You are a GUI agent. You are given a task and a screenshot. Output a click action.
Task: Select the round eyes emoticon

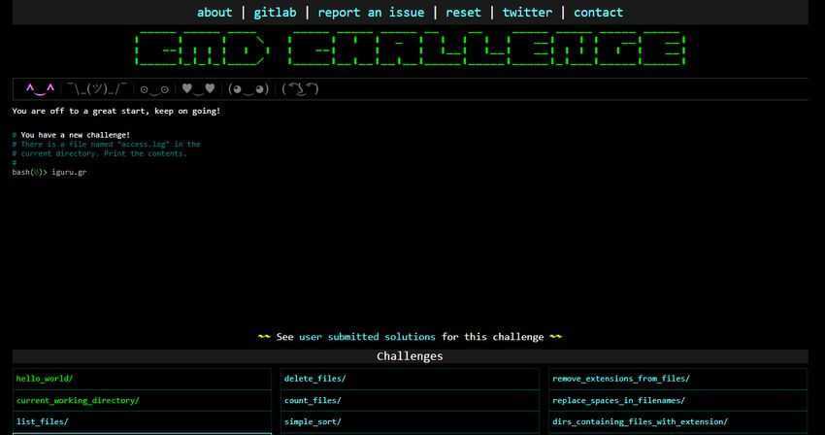point(154,89)
